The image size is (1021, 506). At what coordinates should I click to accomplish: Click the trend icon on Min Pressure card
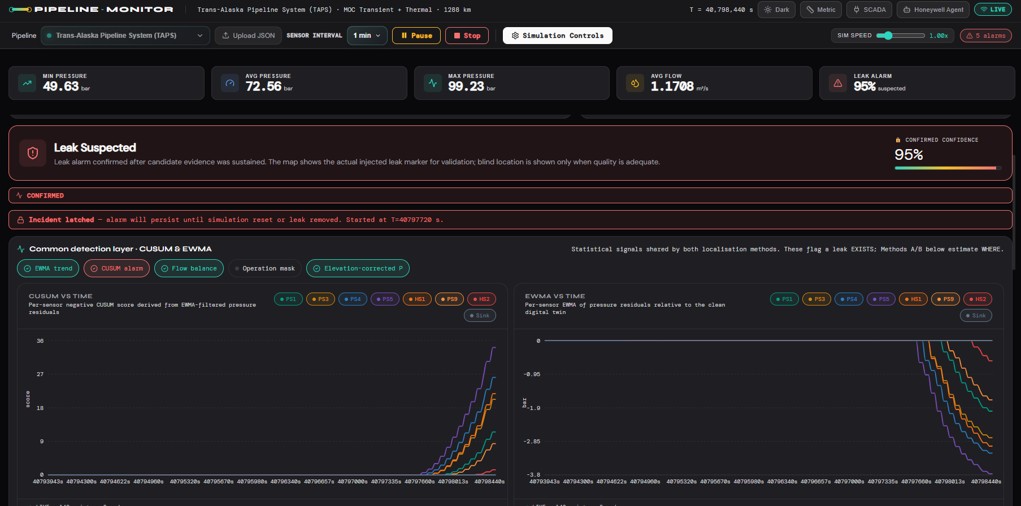[x=27, y=83]
